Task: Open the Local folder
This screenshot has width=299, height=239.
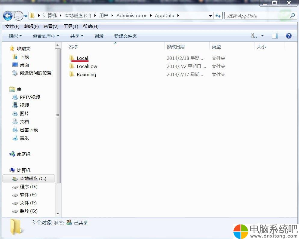Action: 82,58
